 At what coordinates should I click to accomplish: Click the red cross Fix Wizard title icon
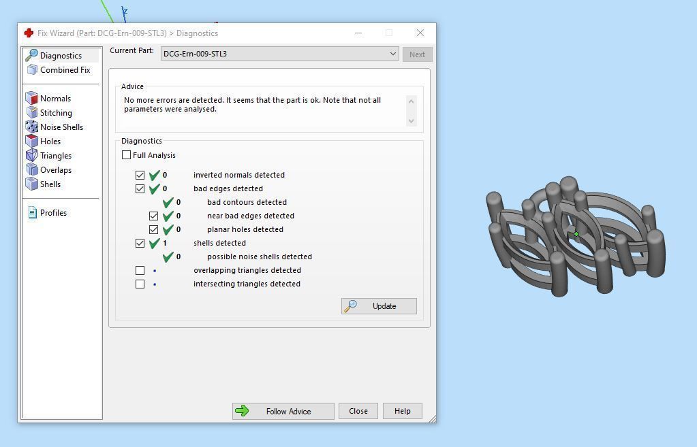pos(29,33)
